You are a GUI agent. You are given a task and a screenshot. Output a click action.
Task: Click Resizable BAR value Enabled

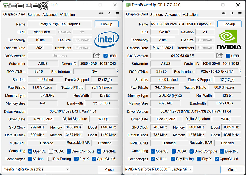(228, 143)
